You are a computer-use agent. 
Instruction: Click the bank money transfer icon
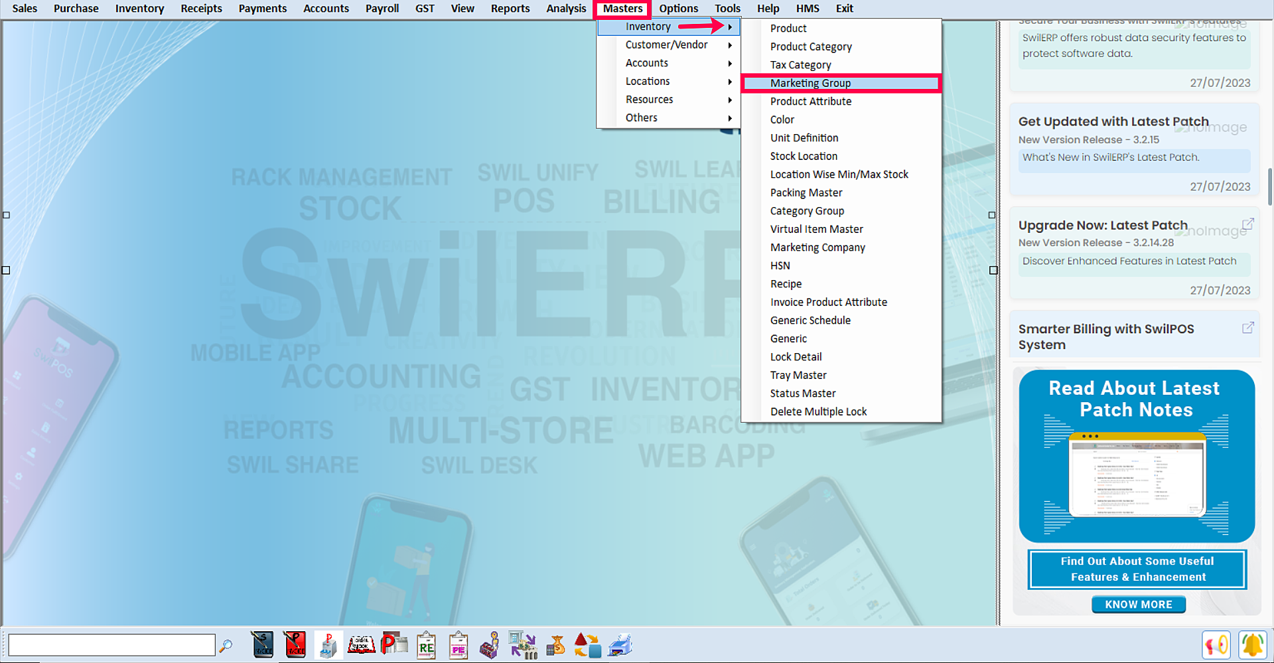(x=523, y=645)
